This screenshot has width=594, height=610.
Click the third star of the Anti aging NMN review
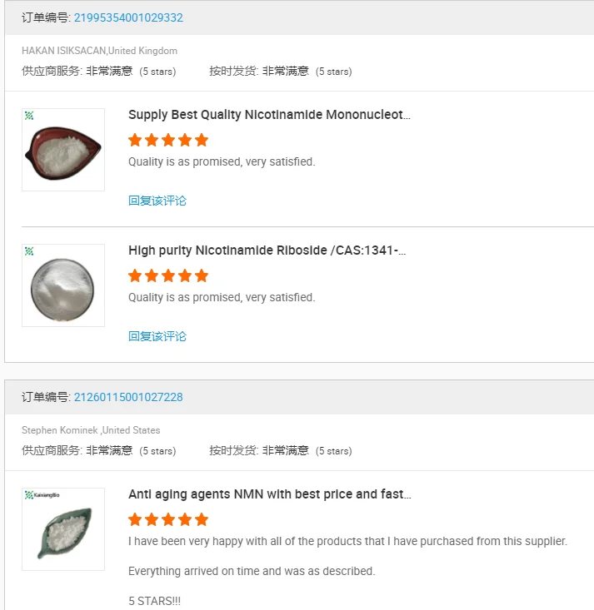point(168,519)
